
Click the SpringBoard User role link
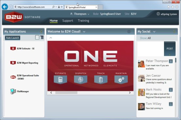[111, 14]
